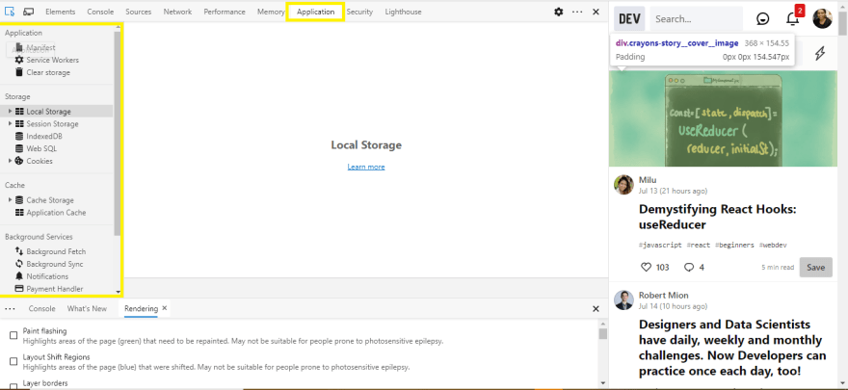Click the Web SQL database icon
This screenshot has height=390, width=848.
point(19,148)
